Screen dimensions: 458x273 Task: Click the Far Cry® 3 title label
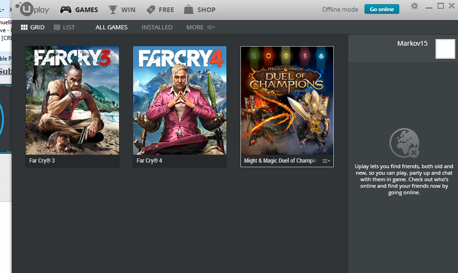tap(42, 161)
